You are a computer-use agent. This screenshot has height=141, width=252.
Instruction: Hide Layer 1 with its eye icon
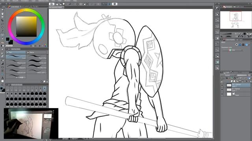(x=222, y=90)
